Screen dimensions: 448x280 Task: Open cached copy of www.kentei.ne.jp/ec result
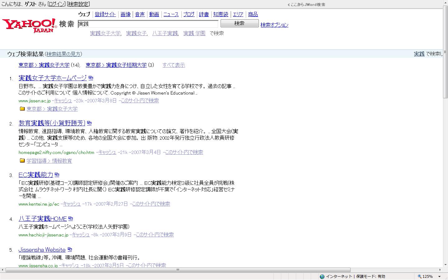[x=72, y=204]
